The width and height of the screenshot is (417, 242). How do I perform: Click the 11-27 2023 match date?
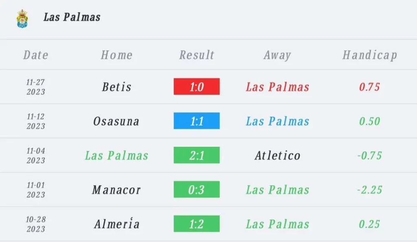pyautogui.click(x=36, y=87)
